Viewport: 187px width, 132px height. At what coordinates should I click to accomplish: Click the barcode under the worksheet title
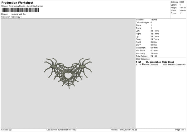[x=20, y=10]
